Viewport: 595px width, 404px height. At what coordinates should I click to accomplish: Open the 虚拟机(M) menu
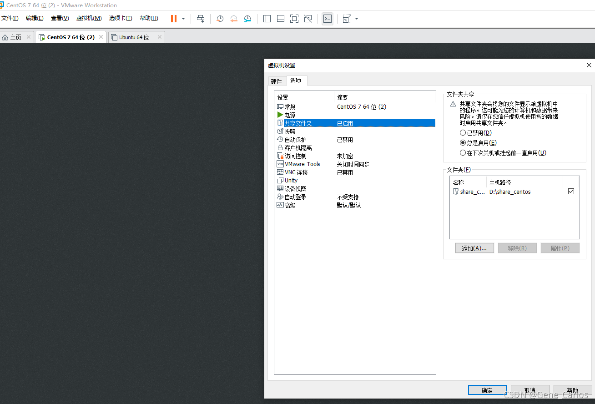[89, 18]
